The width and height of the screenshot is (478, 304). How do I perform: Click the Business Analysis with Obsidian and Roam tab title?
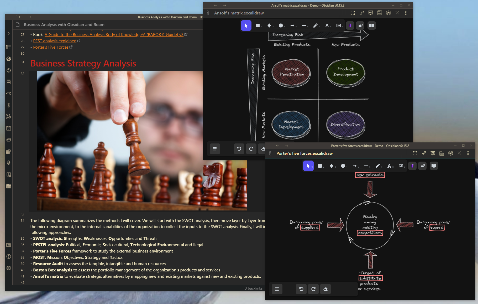[64, 24]
